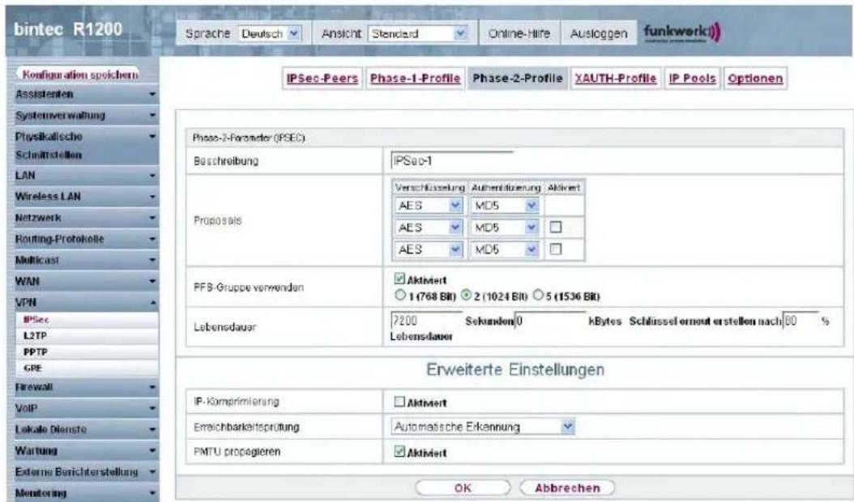This screenshot has height=502, width=854.
Task: Enable IP-Komprimierung checkbox
Action: [399, 402]
